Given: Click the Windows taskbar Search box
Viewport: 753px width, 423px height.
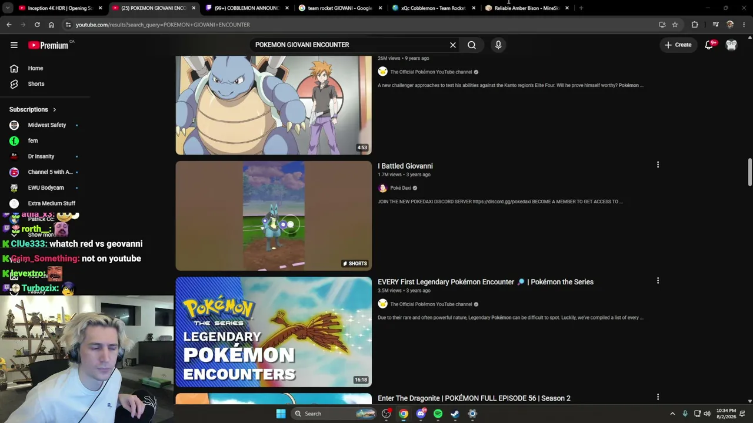Looking at the screenshot, I should 335,414.
